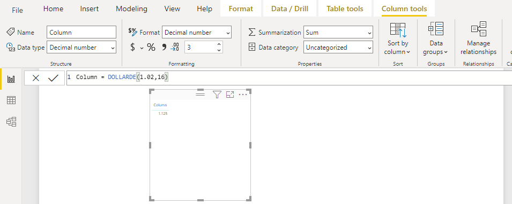Select the Column tools tab

[x=404, y=9]
